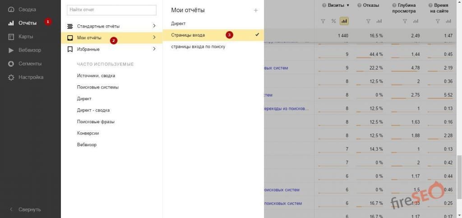Screen dimensions: 462x218
Task: Toggle bar chart for Время на сайте
Action: coord(448,21)
